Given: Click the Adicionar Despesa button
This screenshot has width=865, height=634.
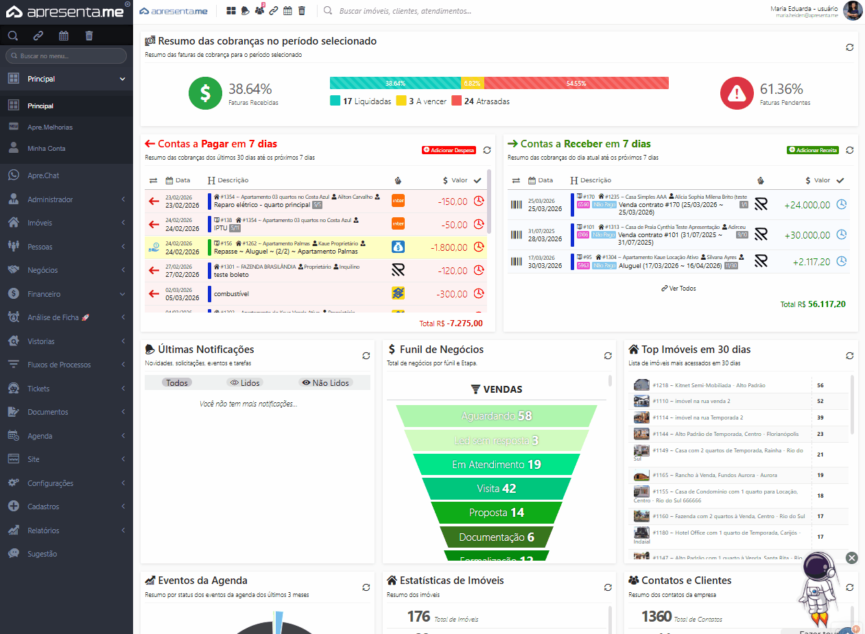Looking at the screenshot, I should (x=449, y=149).
